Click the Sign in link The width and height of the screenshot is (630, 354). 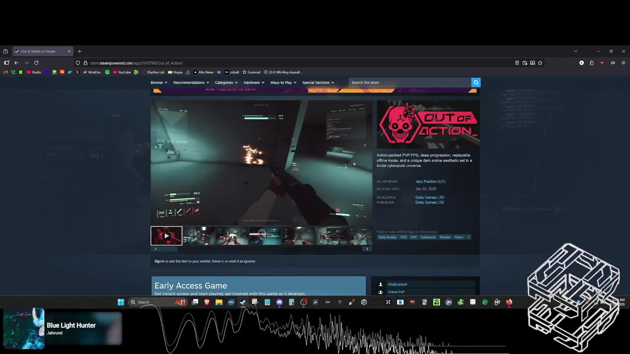(x=159, y=261)
